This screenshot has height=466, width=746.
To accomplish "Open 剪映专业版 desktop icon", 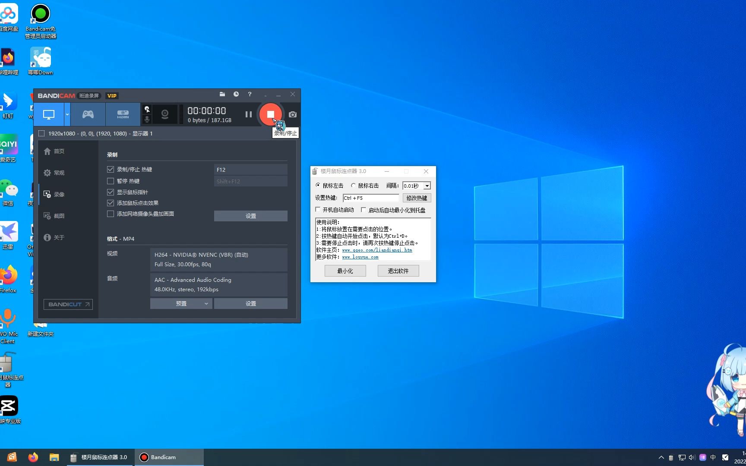I will pos(9,410).
